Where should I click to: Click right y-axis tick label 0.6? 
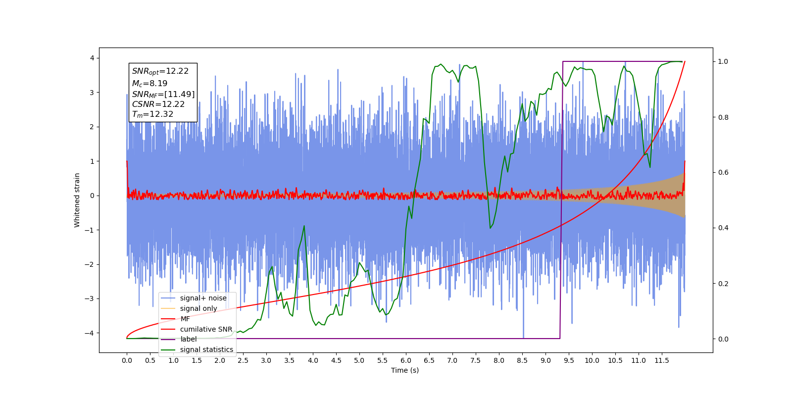[x=723, y=173]
